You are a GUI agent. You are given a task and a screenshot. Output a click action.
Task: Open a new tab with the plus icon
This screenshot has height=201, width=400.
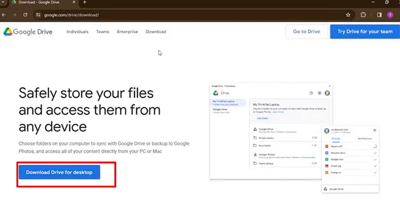tap(85, 2)
